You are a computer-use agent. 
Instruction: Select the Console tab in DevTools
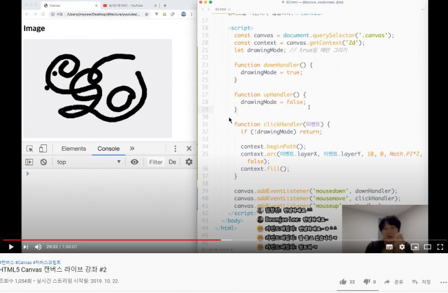[x=109, y=149]
